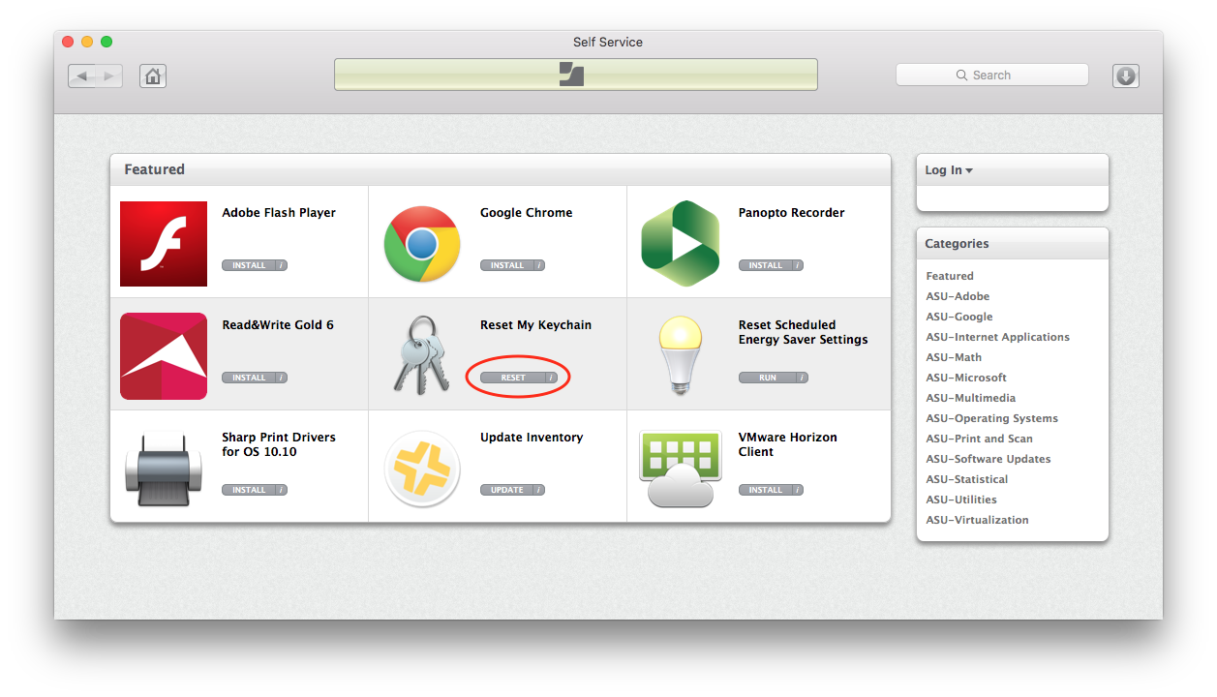The width and height of the screenshot is (1217, 697).
Task: Expand the Log In dropdown
Action: pyautogui.click(x=948, y=169)
